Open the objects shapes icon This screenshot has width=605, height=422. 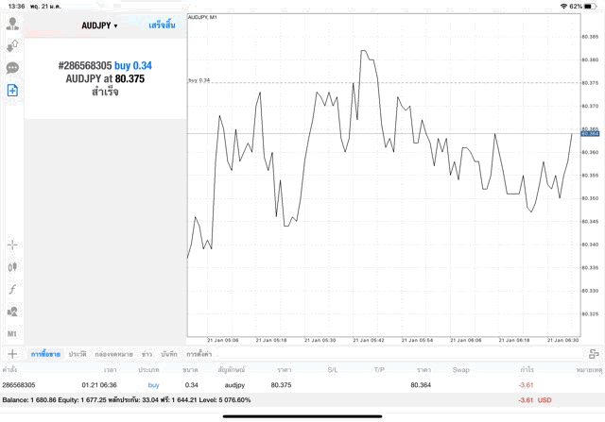(x=12, y=312)
